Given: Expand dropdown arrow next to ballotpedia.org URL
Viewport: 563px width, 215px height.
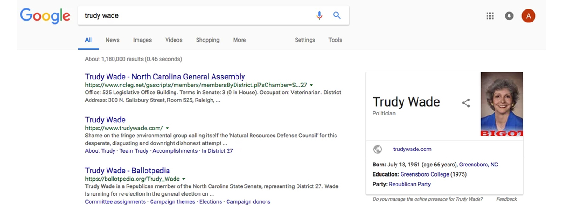Looking at the screenshot, I should coord(183,179).
